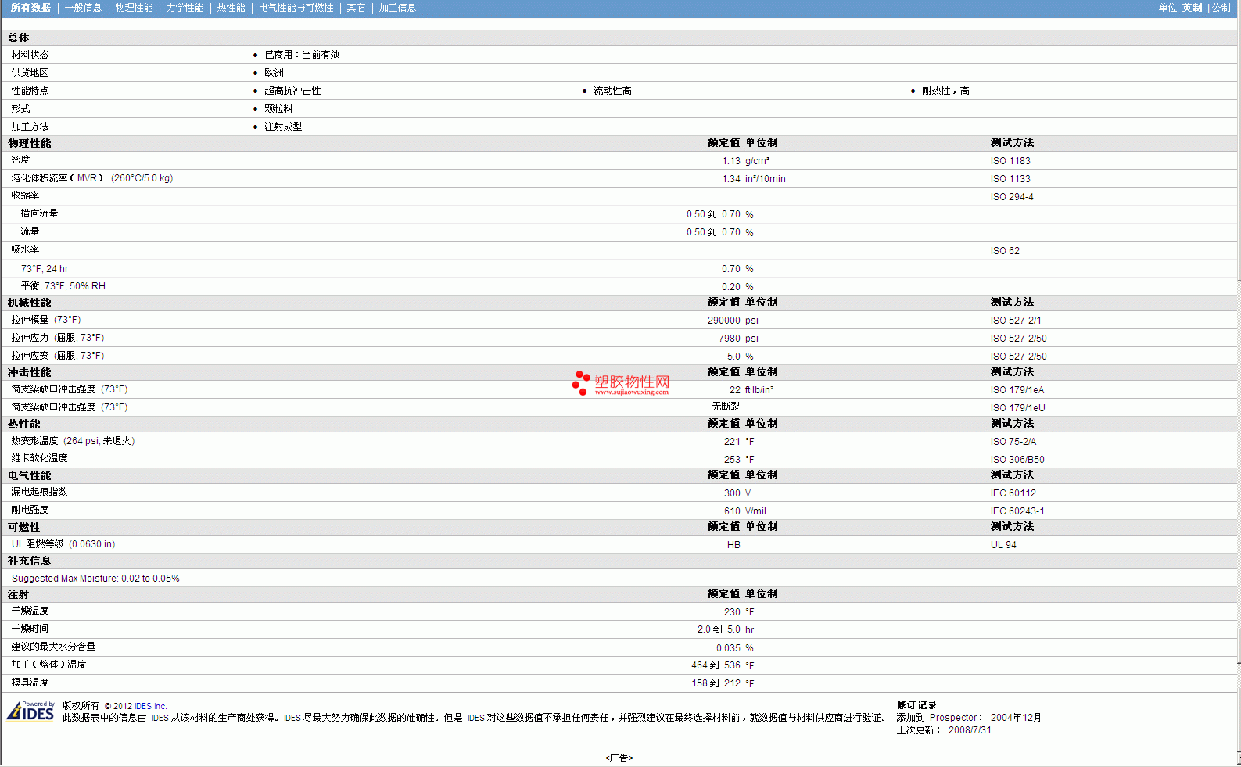Select the 颗粒料 form value
This screenshot has height=767, width=1241.
tap(278, 109)
